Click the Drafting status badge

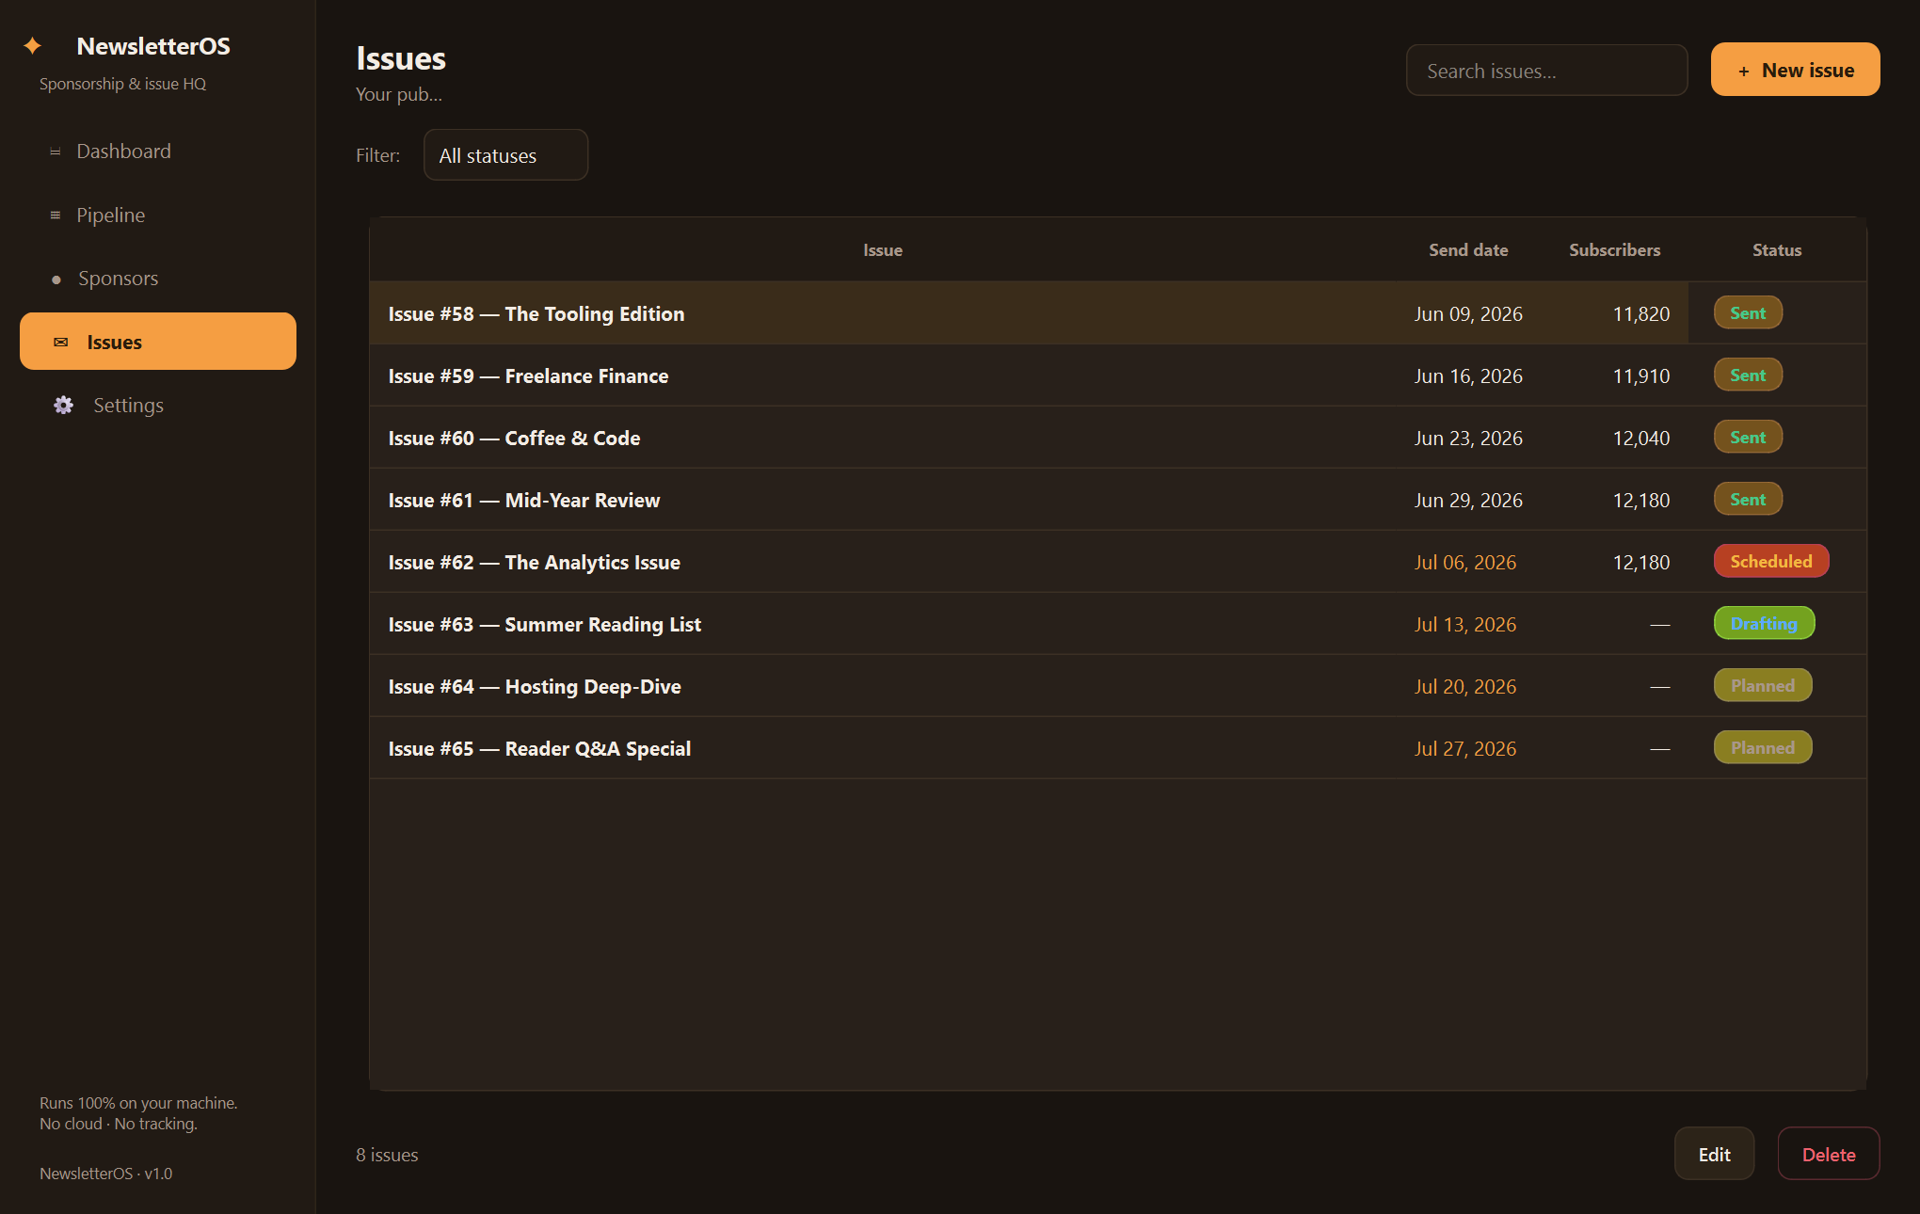point(1764,624)
